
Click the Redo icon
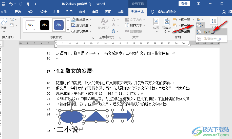click(21, 4)
